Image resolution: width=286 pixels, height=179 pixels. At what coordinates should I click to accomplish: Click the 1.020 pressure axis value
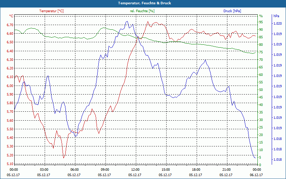pos(278,23)
